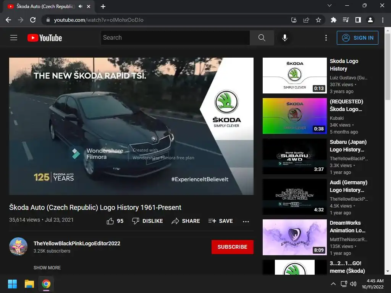391x293 pixels.
Task: Save video to a playlist
Action: tap(221, 221)
